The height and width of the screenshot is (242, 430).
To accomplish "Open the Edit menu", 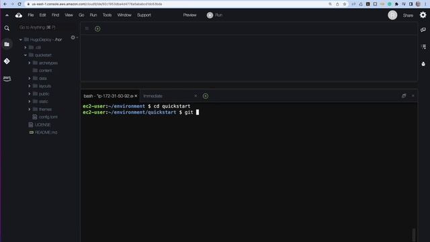I will (42, 15).
